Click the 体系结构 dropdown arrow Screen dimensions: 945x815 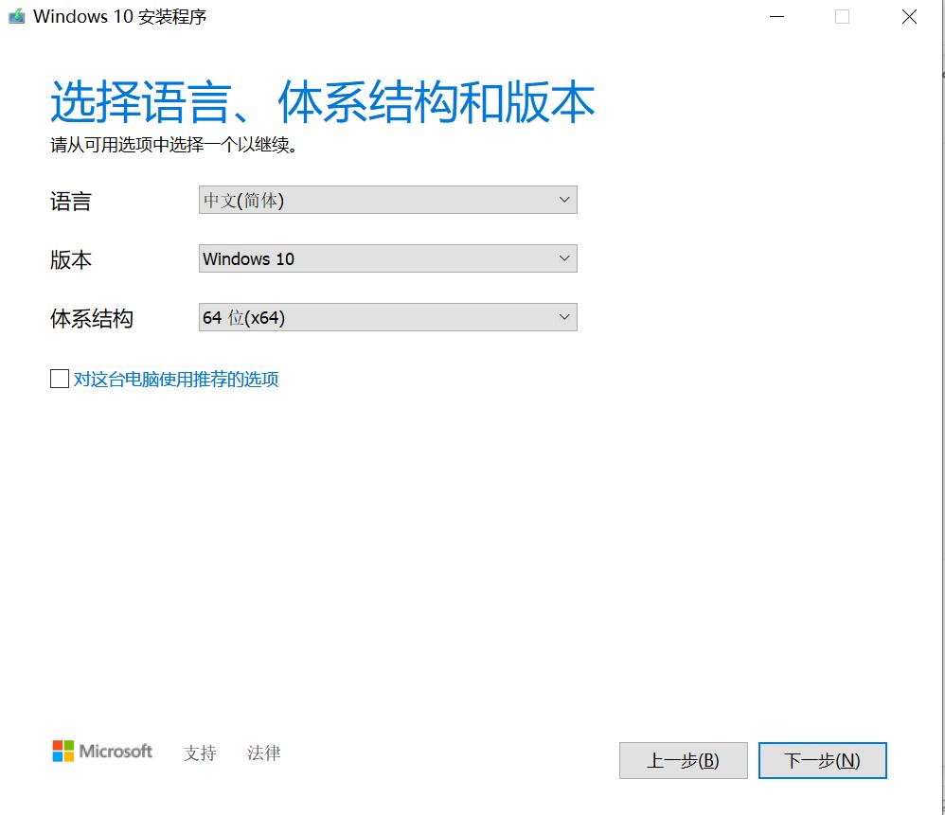565,317
